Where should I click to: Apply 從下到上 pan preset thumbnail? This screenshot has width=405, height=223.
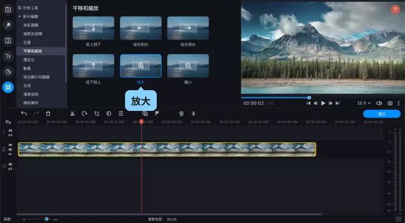93,66
